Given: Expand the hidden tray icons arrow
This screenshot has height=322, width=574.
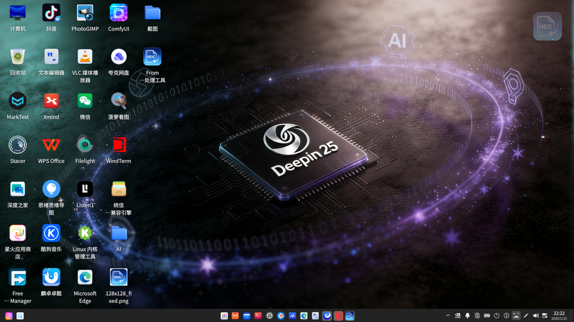Looking at the screenshot, I should click(x=448, y=315).
